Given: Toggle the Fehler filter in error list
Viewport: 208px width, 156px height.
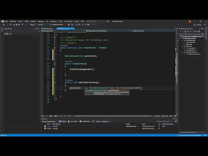Looking at the screenshot, I should point(62,121).
